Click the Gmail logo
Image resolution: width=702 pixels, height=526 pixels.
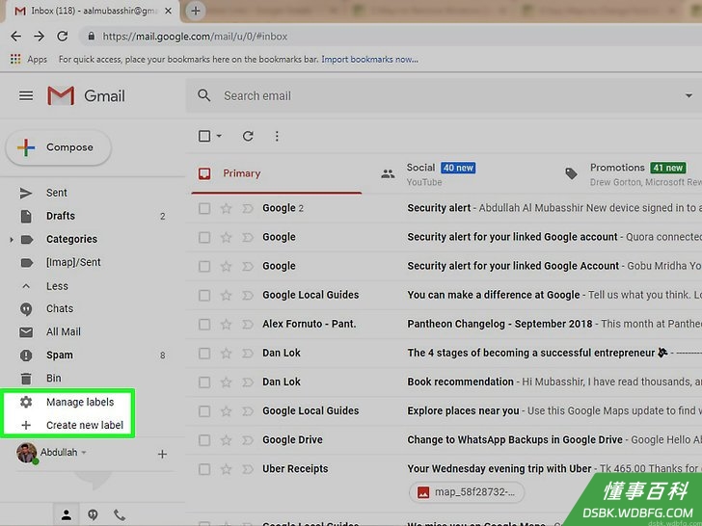point(86,95)
